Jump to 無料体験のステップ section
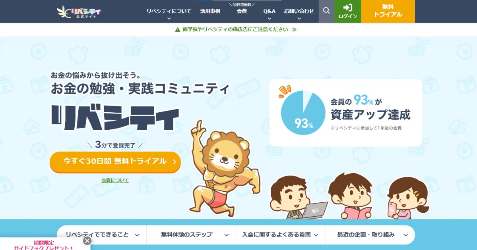477x250 pixels. (191, 235)
